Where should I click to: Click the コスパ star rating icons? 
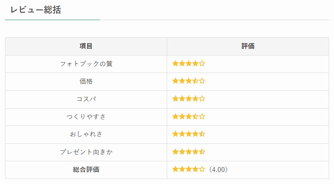188,99
